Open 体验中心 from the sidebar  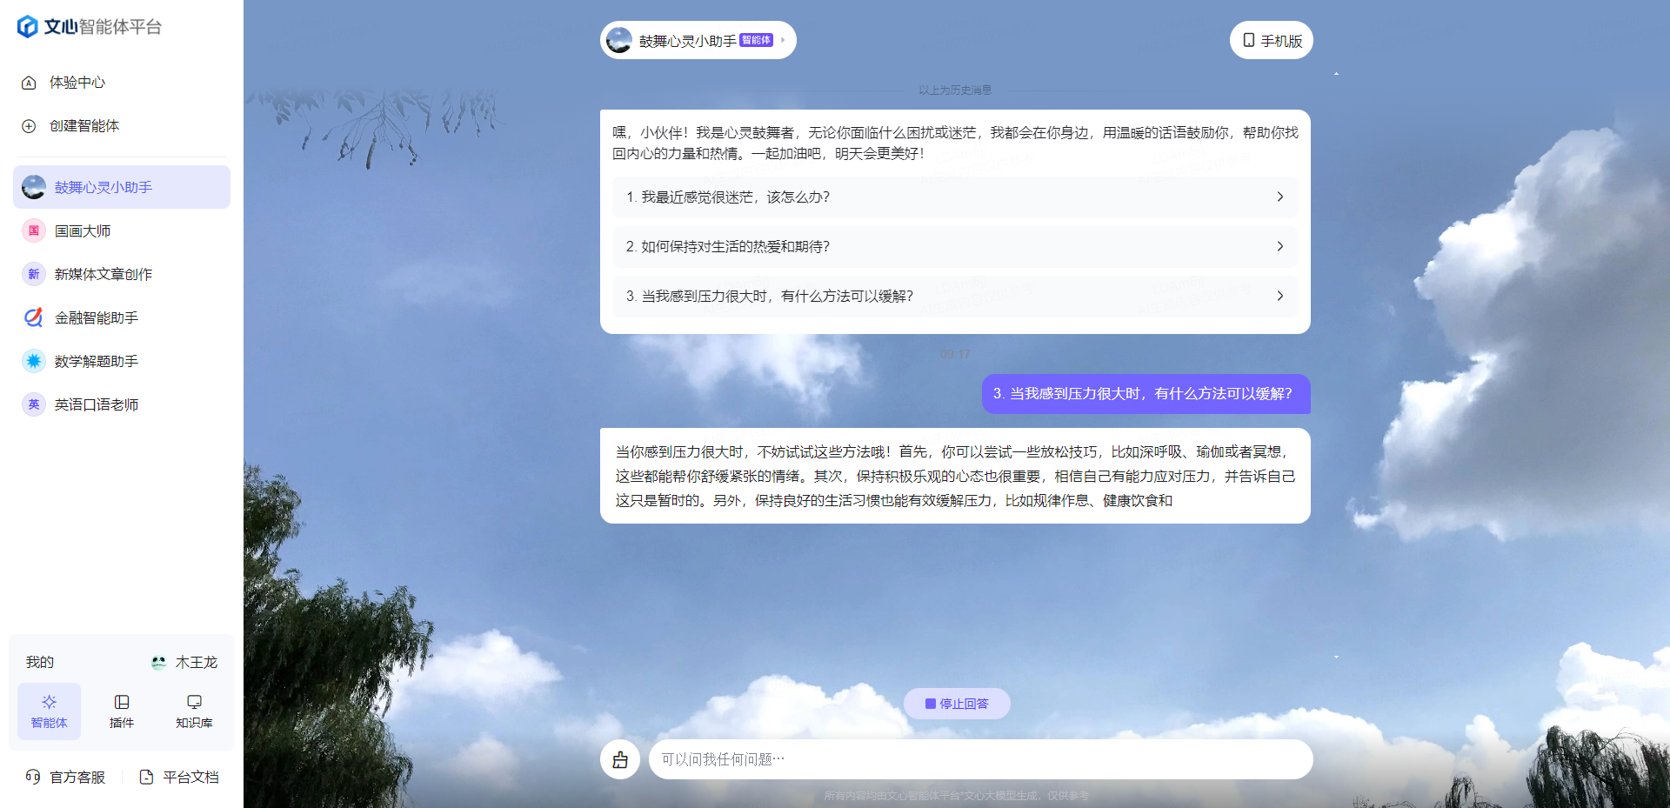pos(122,83)
